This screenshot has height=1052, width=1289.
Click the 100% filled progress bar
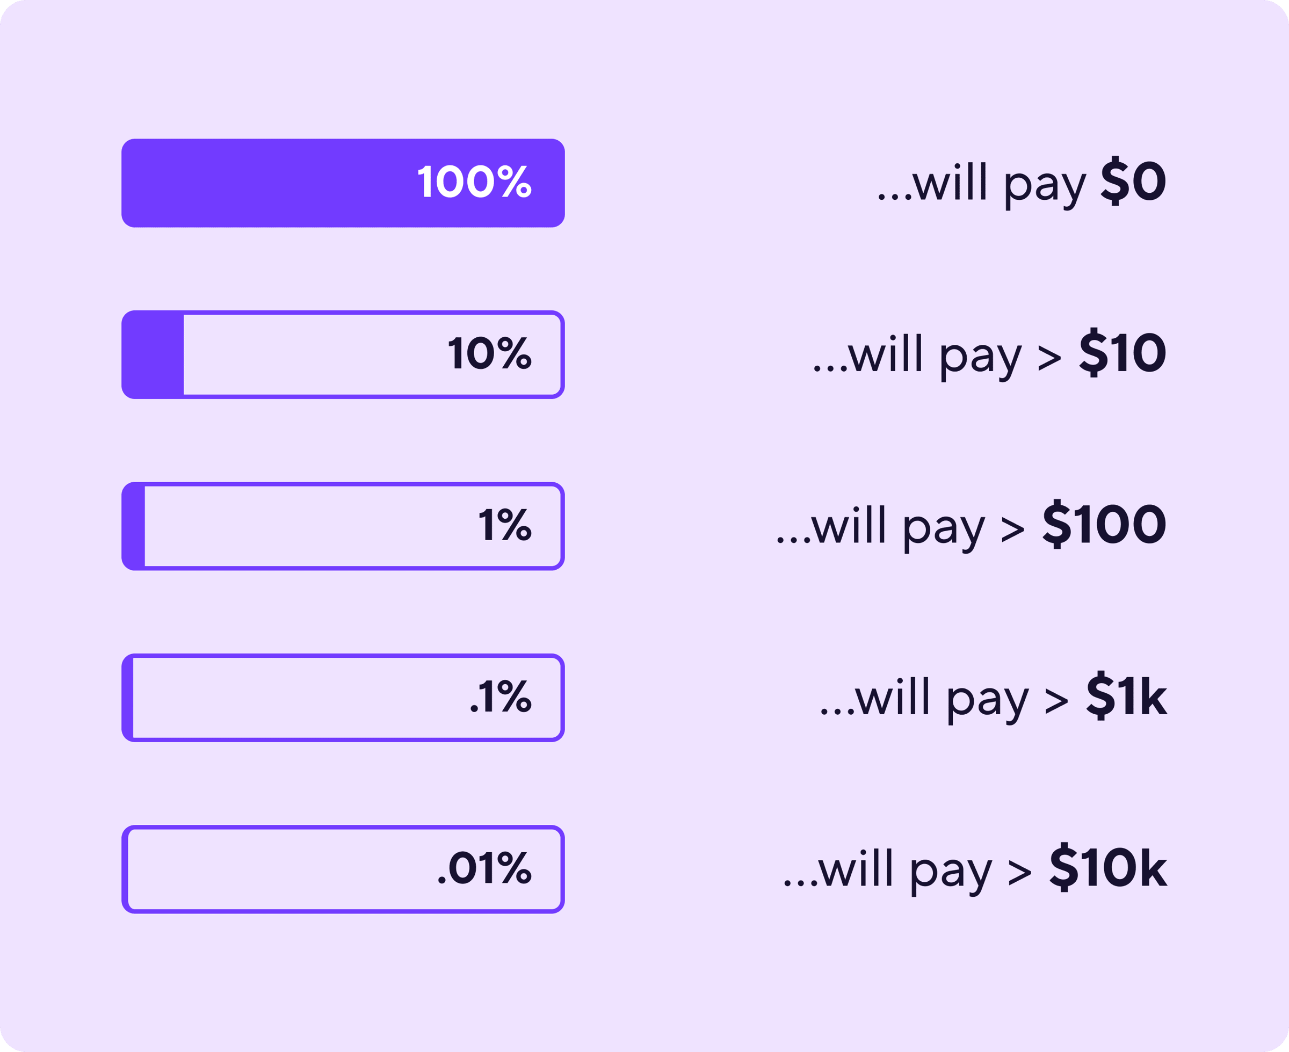coord(343,183)
